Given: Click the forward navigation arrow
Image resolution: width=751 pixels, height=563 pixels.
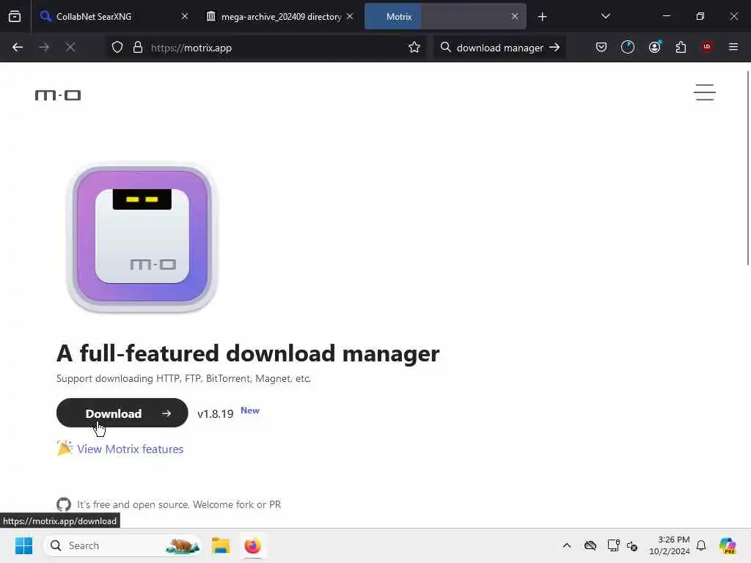Looking at the screenshot, I should pyautogui.click(x=43, y=47).
